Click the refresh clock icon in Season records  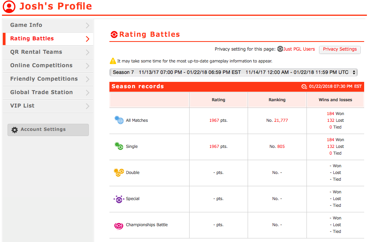click(x=304, y=87)
